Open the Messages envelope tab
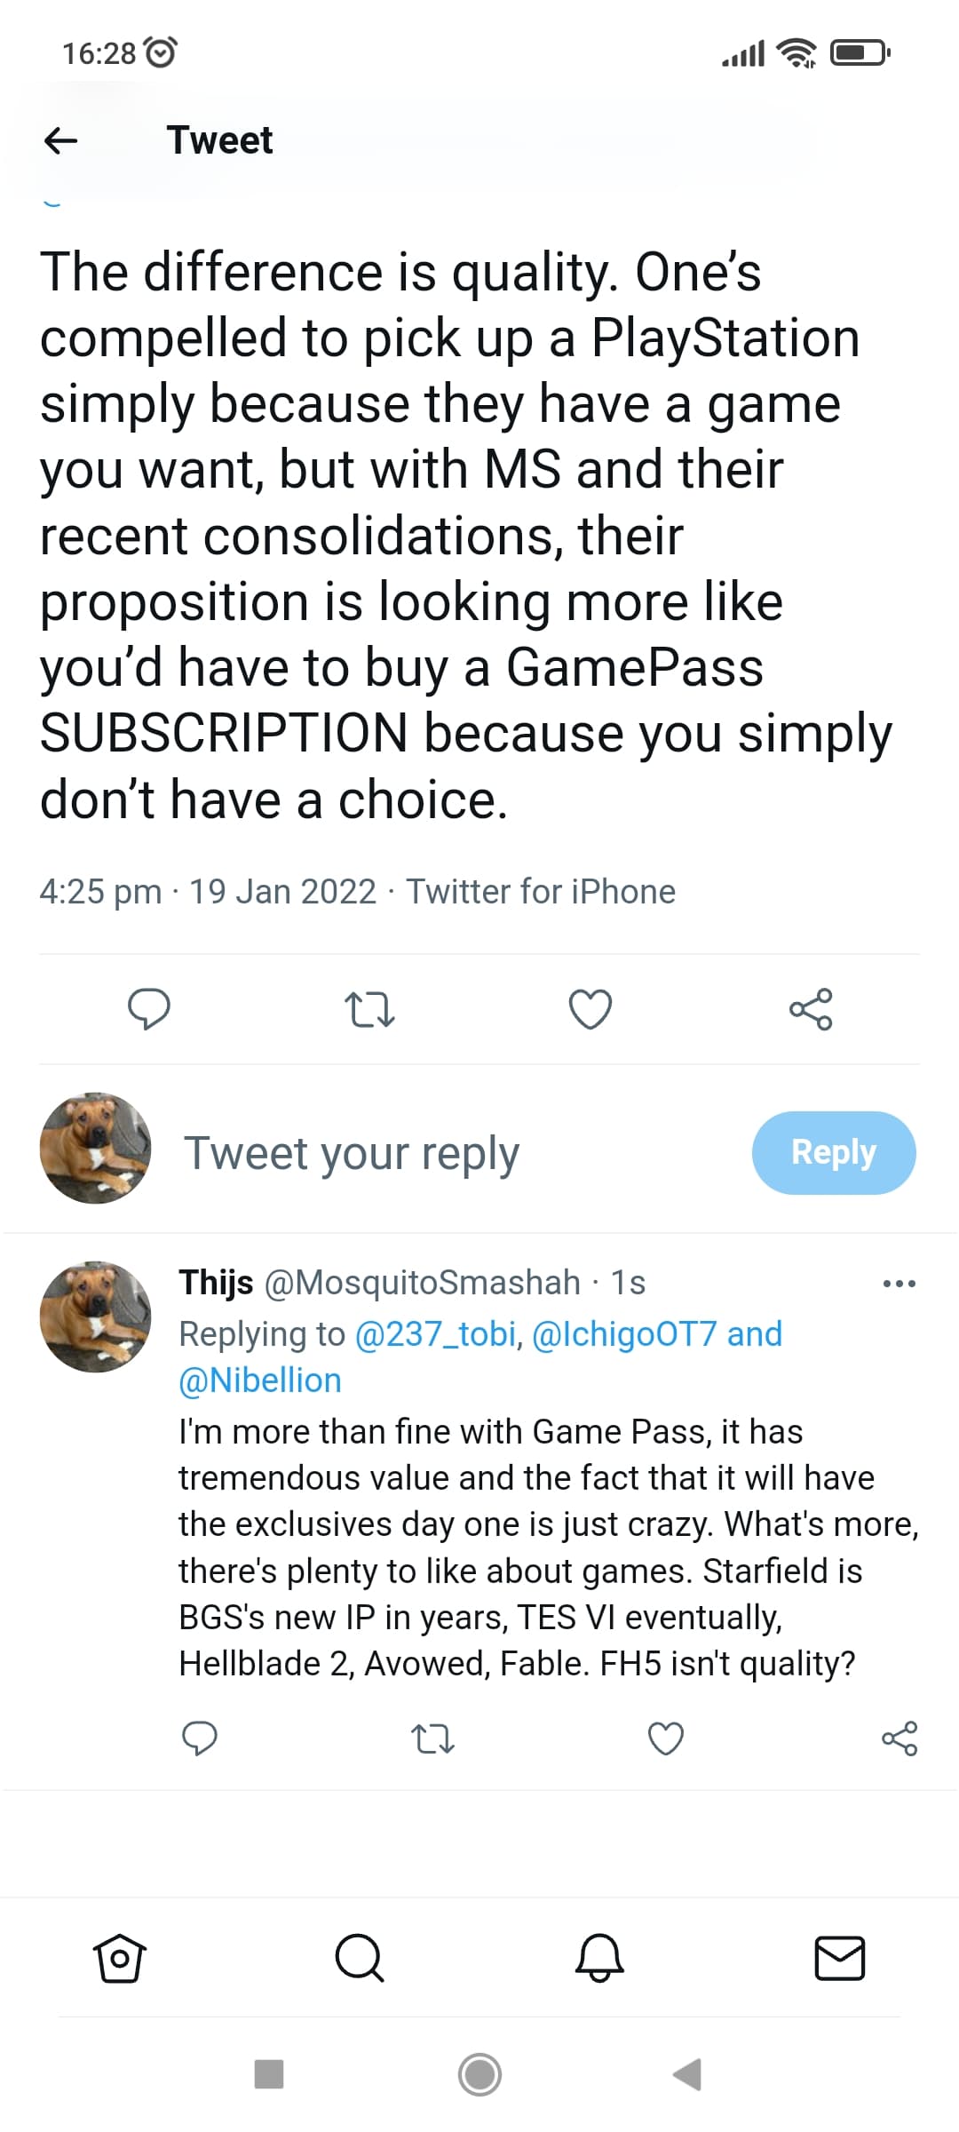 [840, 1958]
